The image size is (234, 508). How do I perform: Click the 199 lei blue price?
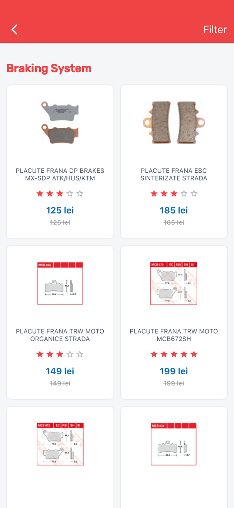(x=174, y=371)
